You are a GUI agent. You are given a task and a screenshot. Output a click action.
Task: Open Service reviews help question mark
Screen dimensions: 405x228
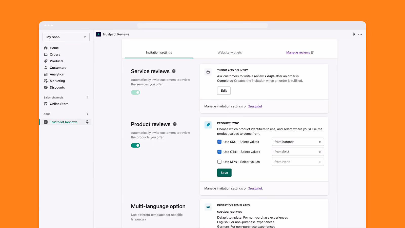[174, 71]
